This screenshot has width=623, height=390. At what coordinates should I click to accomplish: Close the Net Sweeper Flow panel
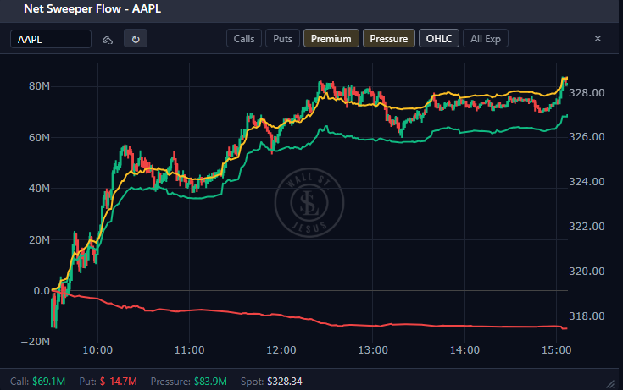pos(598,38)
